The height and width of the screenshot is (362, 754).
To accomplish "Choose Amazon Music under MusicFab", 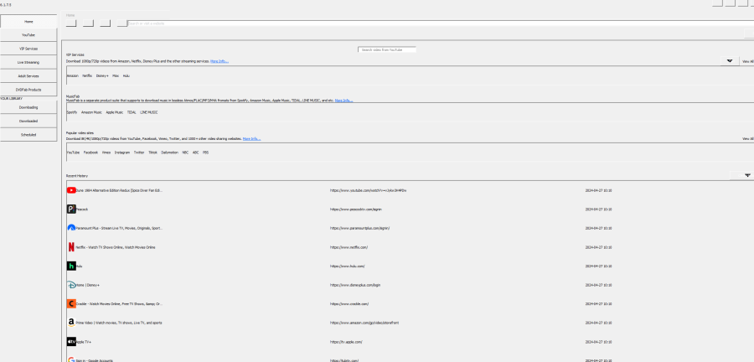I will [x=91, y=112].
